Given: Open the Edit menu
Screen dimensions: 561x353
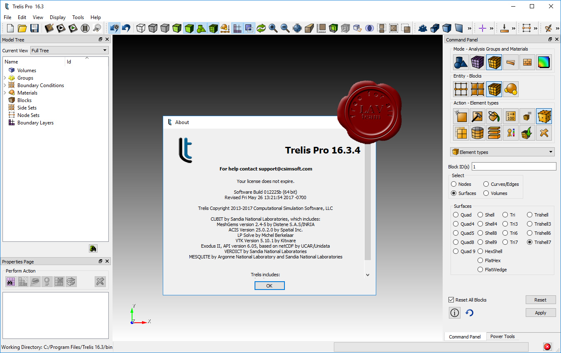Looking at the screenshot, I should [22, 17].
